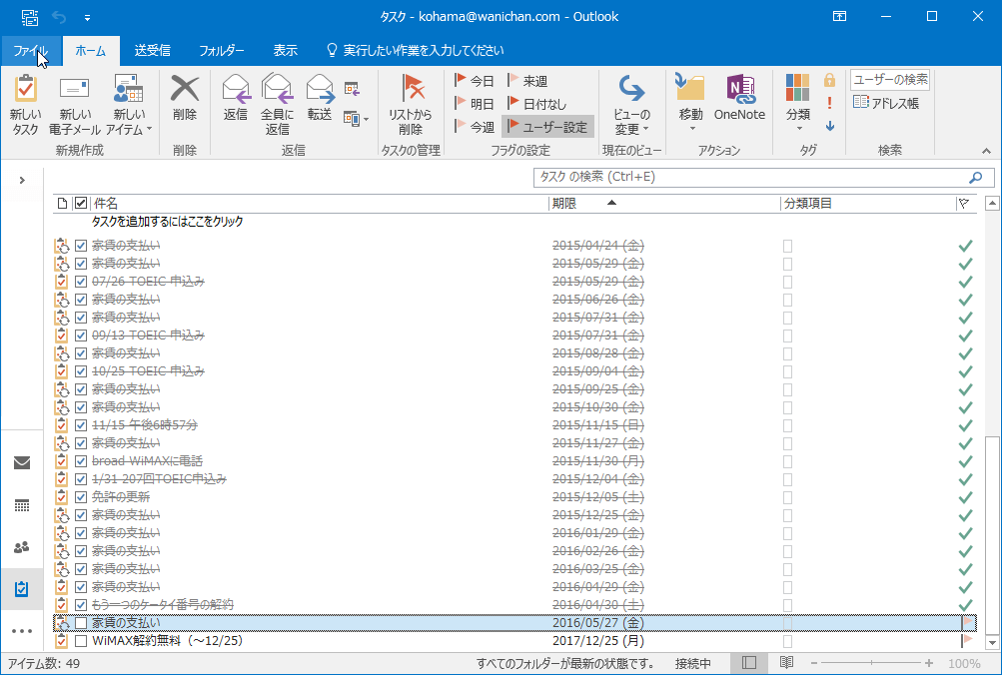The height and width of the screenshot is (675, 1002).
Task: Set high importance exclamation icon
Action: click(829, 103)
